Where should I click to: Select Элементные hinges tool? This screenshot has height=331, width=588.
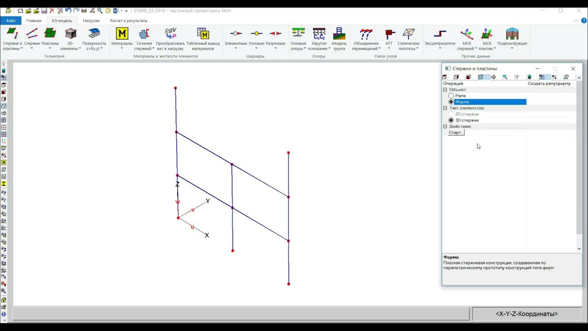(x=236, y=39)
